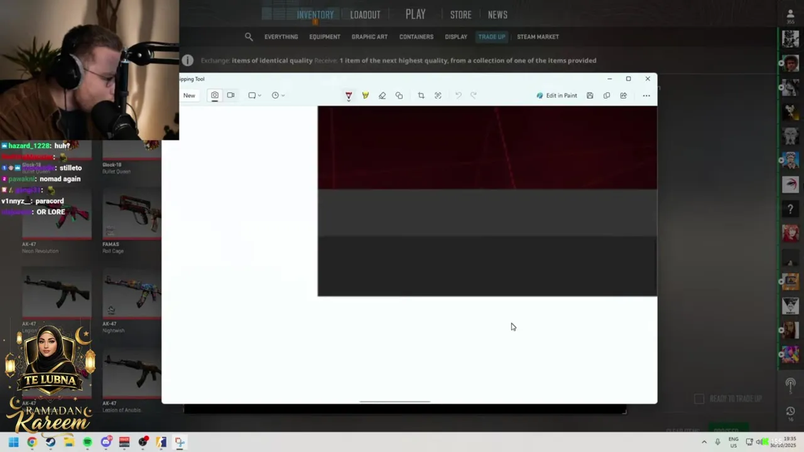Open the Windows Start menu

pos(13,442)
